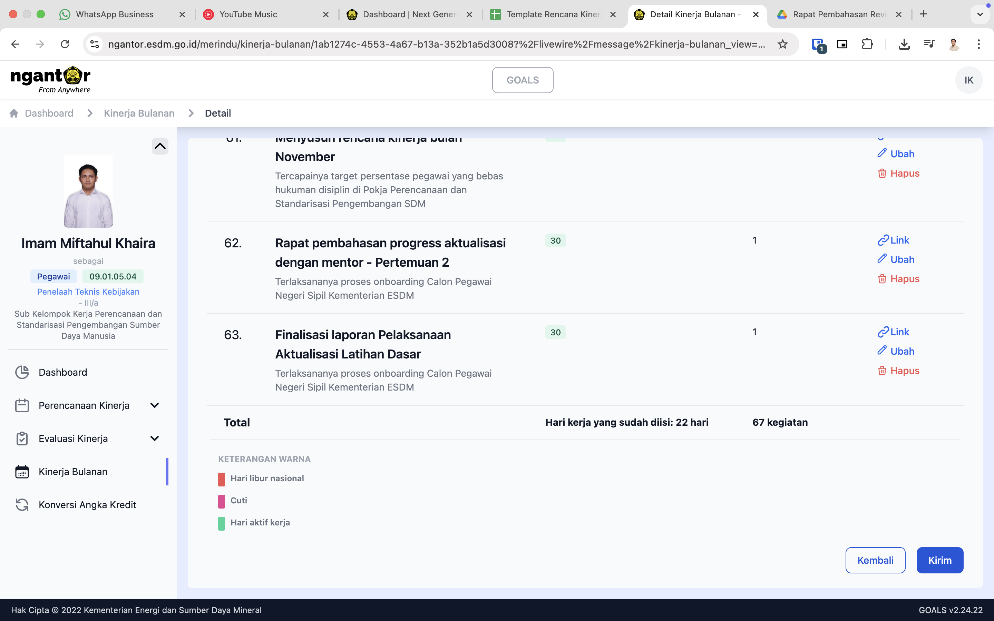994x621 pixels.
Task: Switch to Template Rencana Kinerja tab
Action: (553, 14)
